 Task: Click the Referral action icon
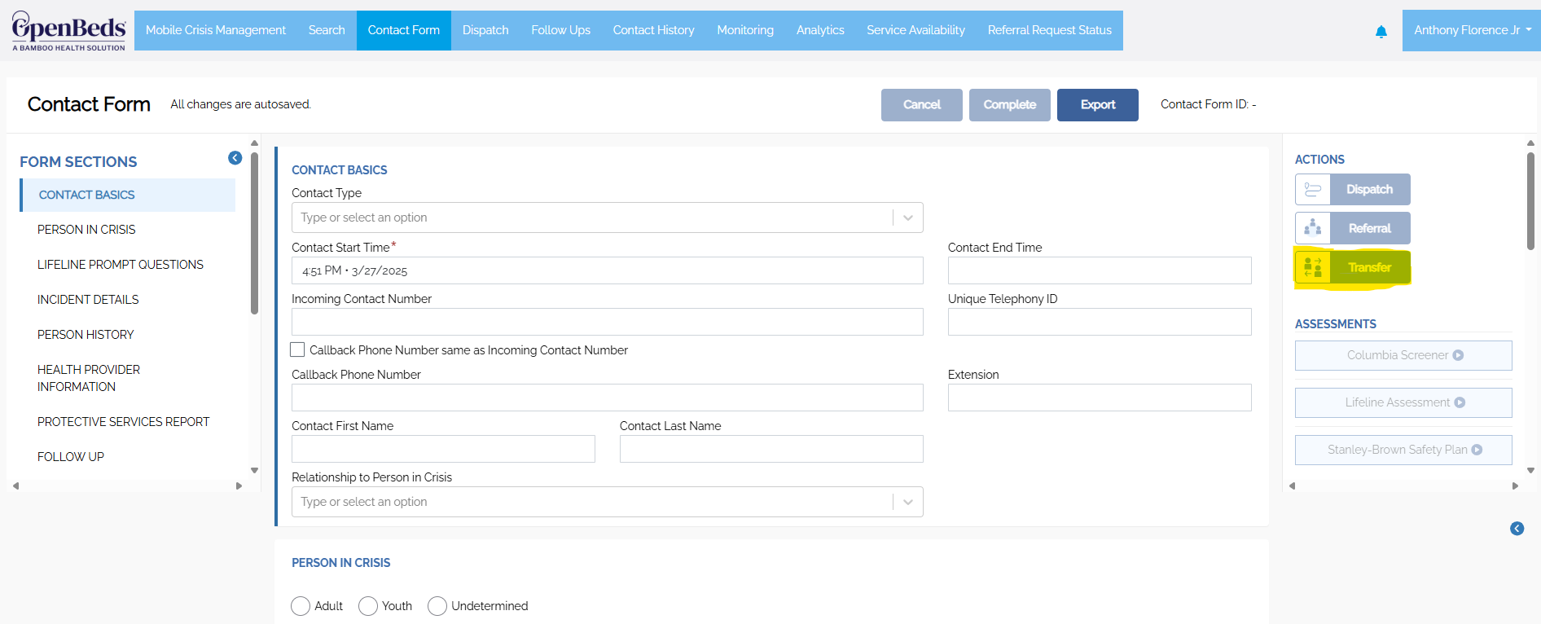(x=1313, y=228)
